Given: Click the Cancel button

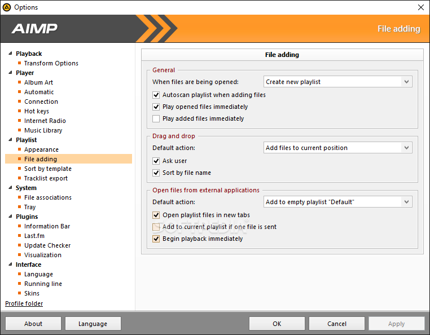Looking at the screenshot, I should 337,324.
